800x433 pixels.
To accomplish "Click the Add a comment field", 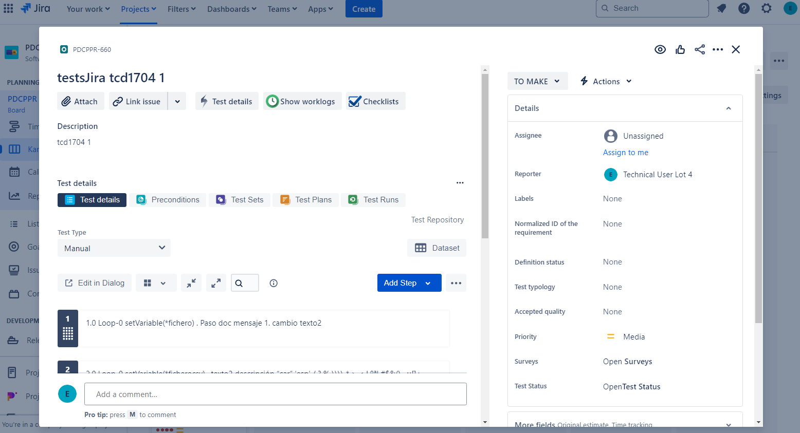I will [275, 394].
